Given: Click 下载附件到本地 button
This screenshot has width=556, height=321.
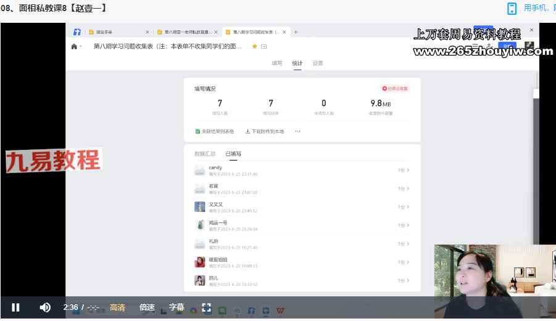Looking at the screenshot, I should (265, 131).
